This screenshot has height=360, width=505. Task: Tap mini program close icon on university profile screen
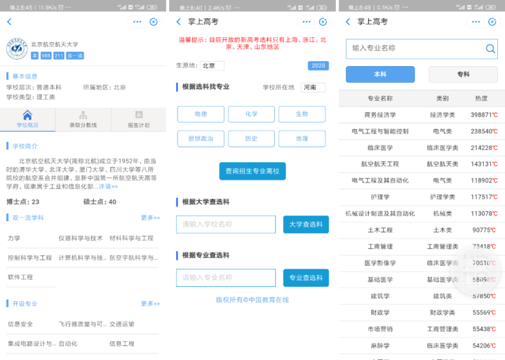click(x=154, y=22)
